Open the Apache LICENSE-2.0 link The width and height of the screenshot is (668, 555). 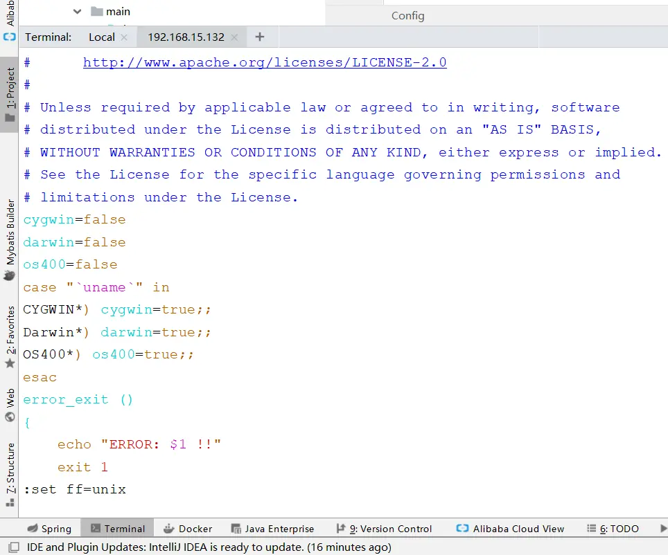(x=265, y=62)
